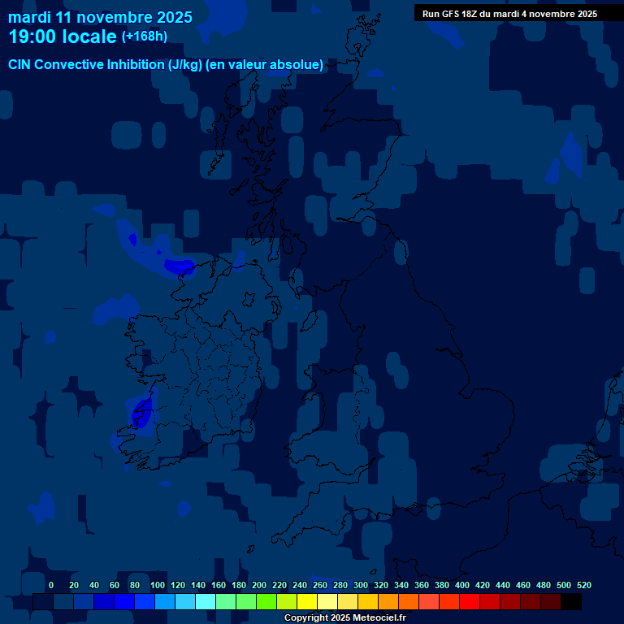This screenshot has width=624, height=624.
Task: Select the pure blue swatch under the 80 label
Action: coord(123,602)
